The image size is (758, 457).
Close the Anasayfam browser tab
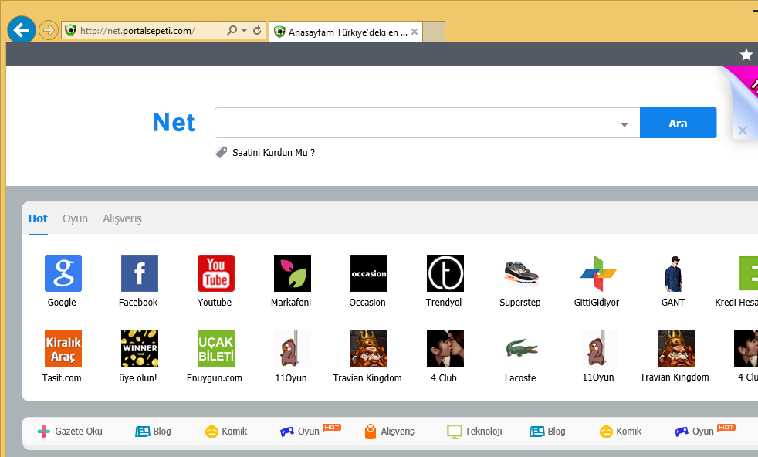[415, 32]
